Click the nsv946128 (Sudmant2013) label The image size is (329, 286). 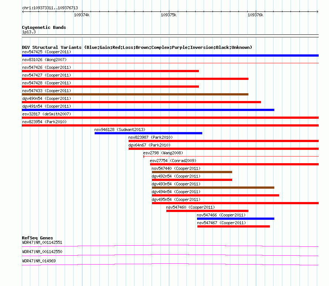pos(120,129)
